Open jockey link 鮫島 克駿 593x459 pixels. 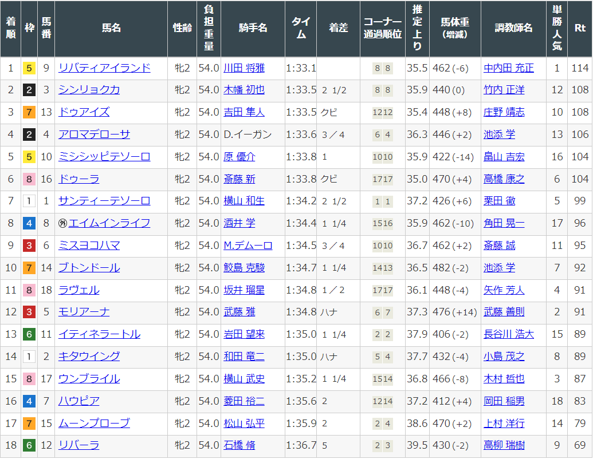click(244, 268)
